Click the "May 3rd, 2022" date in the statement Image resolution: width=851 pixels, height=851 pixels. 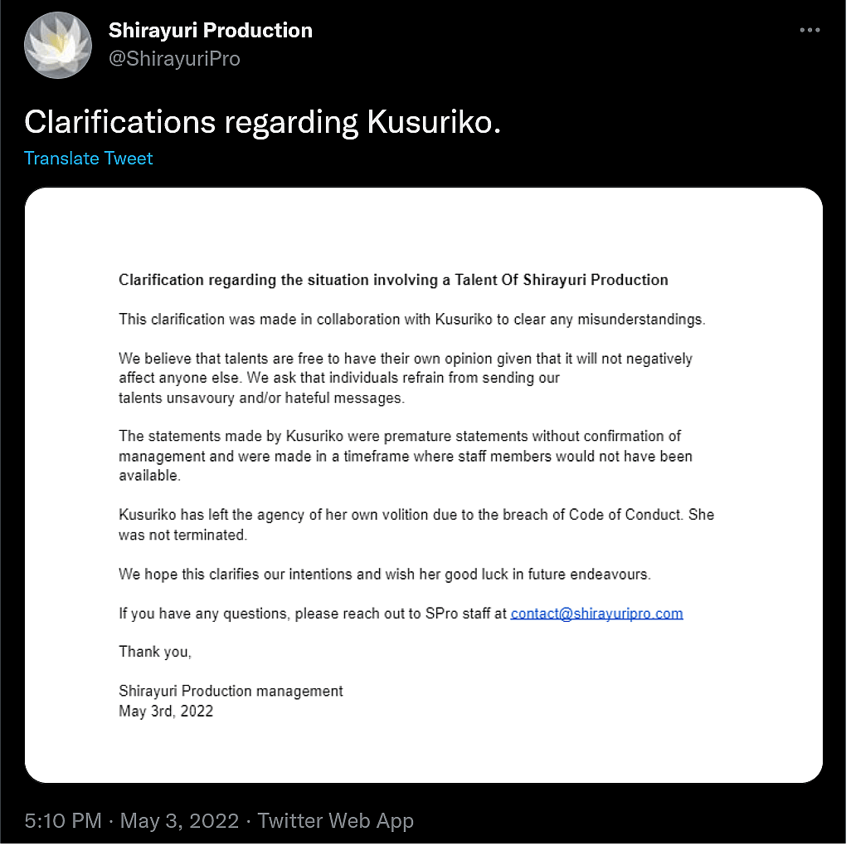click(166, 711)
